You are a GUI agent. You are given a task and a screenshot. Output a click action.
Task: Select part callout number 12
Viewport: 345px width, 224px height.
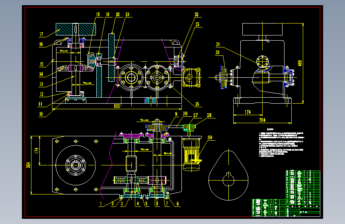41,94
